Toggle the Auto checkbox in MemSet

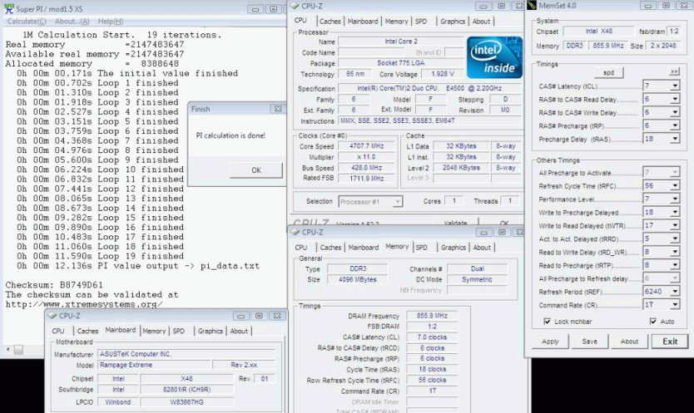(653, 322)
